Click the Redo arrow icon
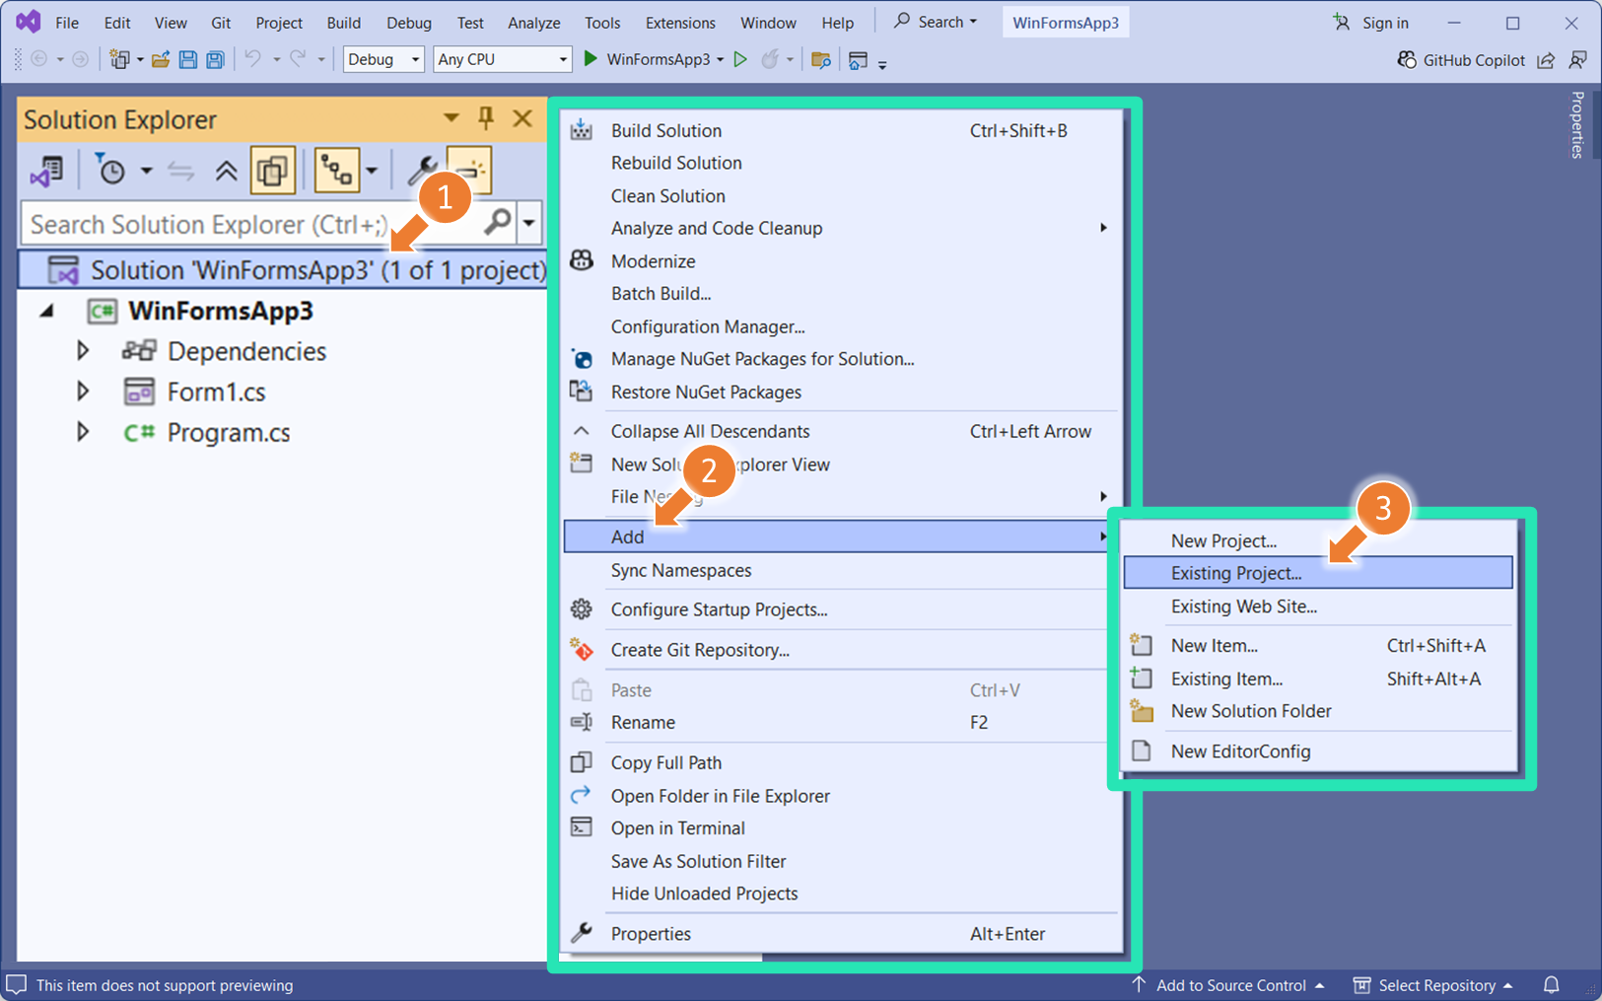This screenshot has height=1001, width=1602. [298, 59]
